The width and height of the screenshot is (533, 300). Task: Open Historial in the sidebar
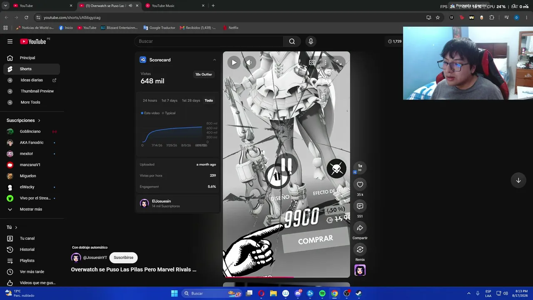[32, 250]
